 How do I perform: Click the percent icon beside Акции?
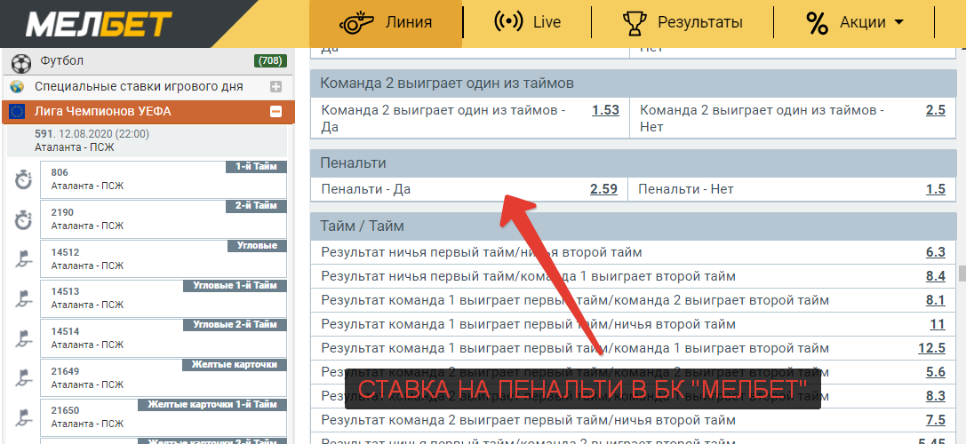817,23
